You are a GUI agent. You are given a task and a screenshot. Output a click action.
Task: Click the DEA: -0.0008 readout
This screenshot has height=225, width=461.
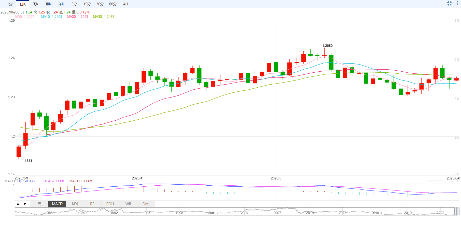click(x=54, y=181)
